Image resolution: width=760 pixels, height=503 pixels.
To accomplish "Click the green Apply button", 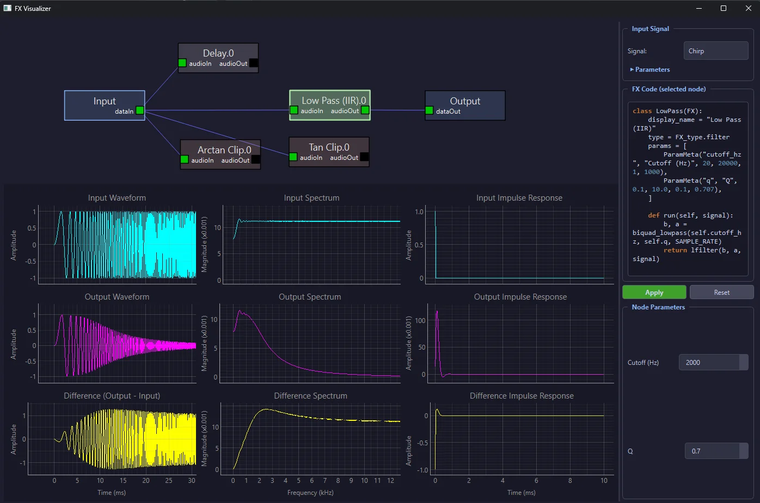I will click(654, 292).
